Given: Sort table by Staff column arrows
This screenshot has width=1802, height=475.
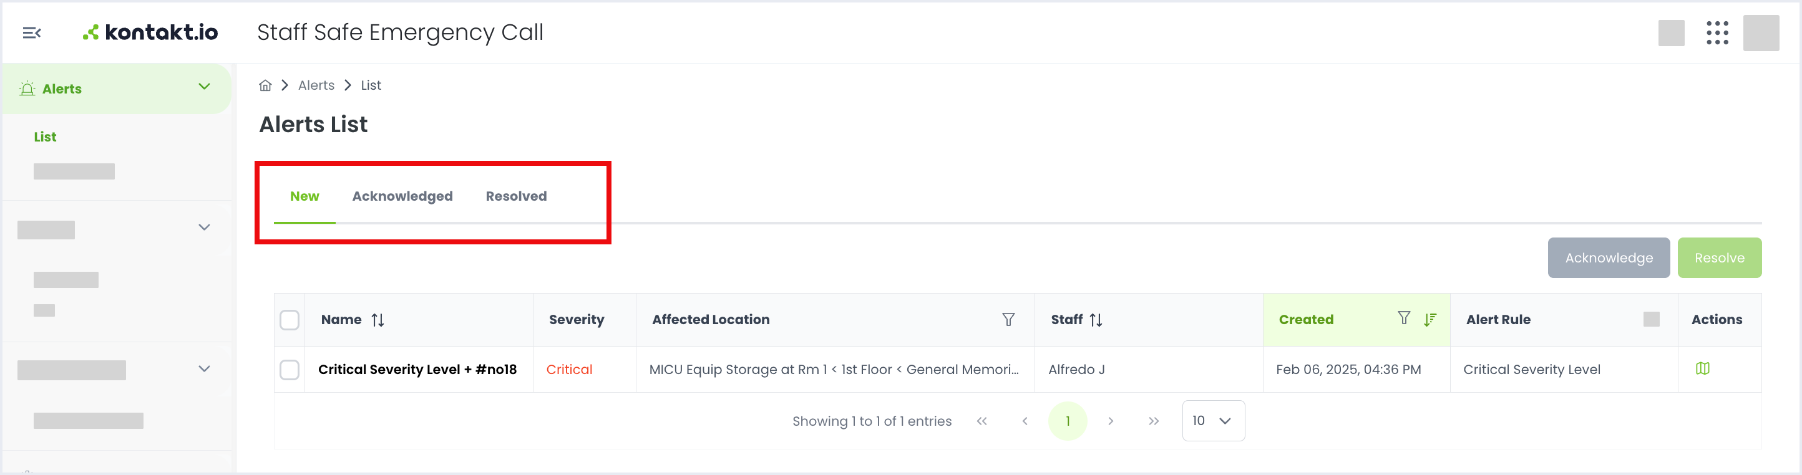Looking at the screenshot, I should click(x=1096, y=320).
